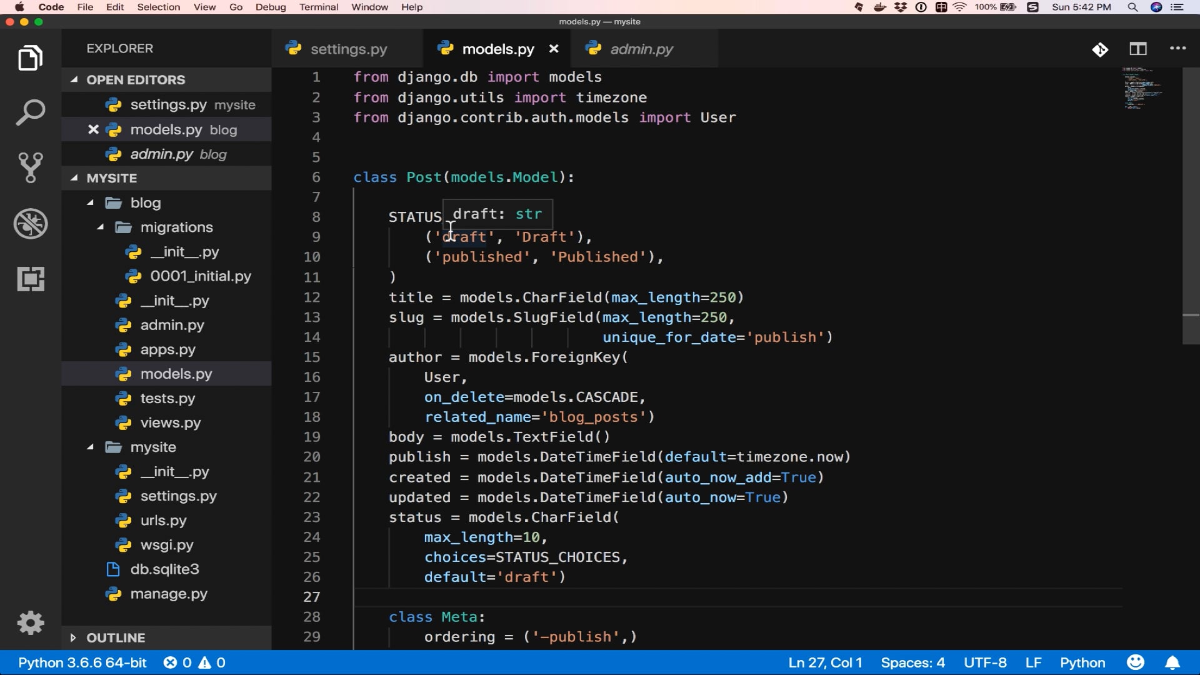Switch to the settings.py tab

(348, 49)
